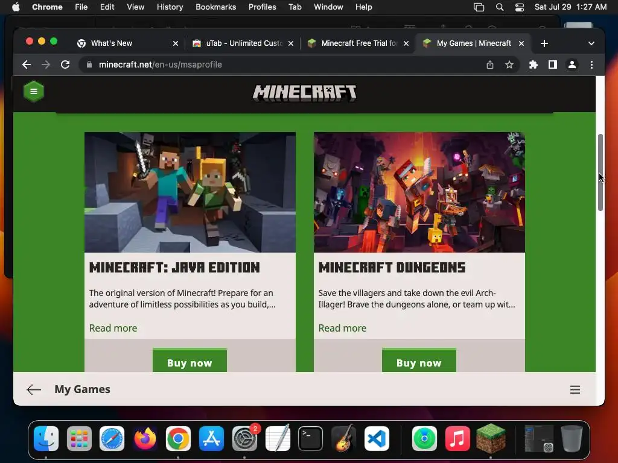This screenshot has height=463, width=618.
Task: Open App Store from the Dock
Action: point(211,438)
